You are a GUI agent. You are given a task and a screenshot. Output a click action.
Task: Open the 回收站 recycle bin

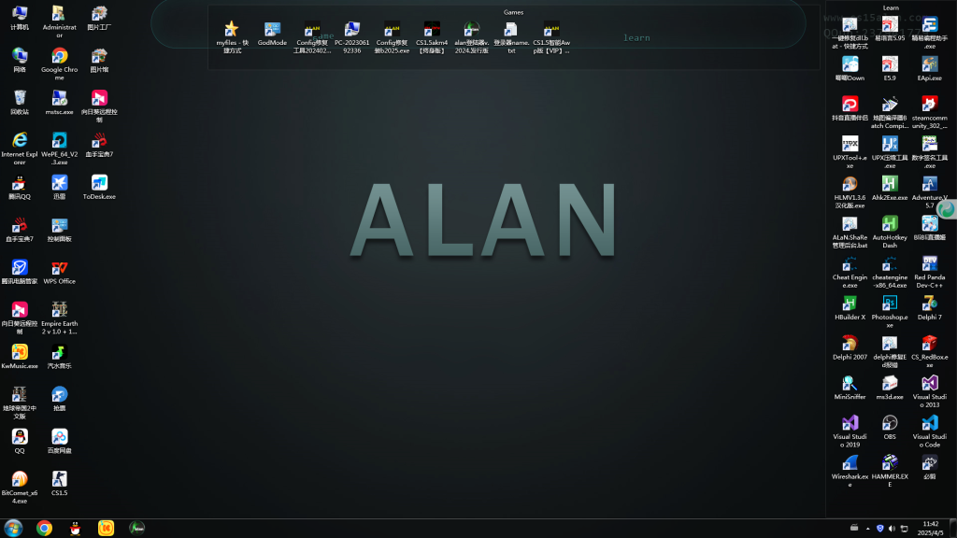(20, 103)
